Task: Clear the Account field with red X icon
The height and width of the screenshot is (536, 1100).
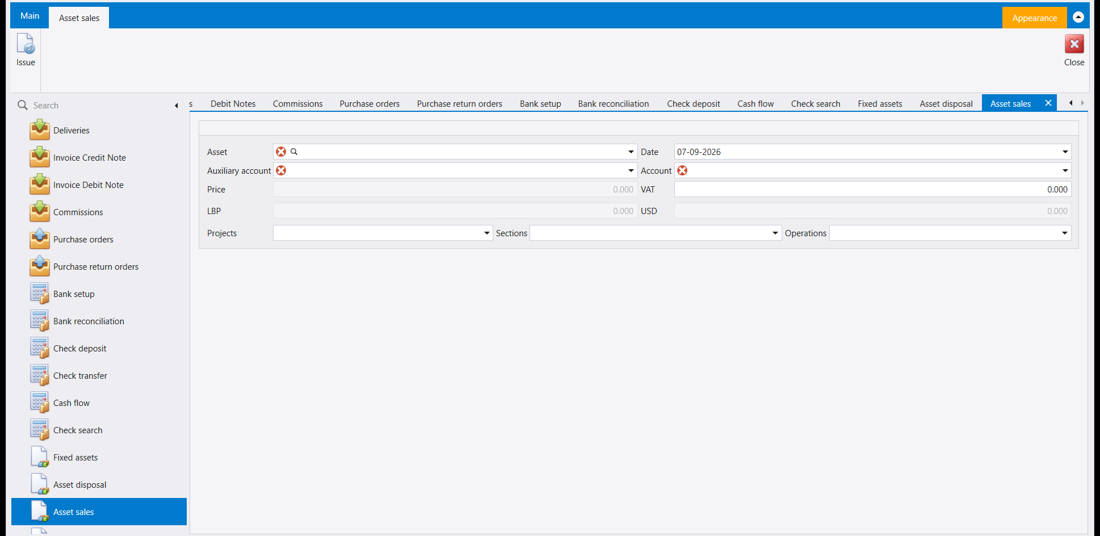Action: [x=682, y=170]
